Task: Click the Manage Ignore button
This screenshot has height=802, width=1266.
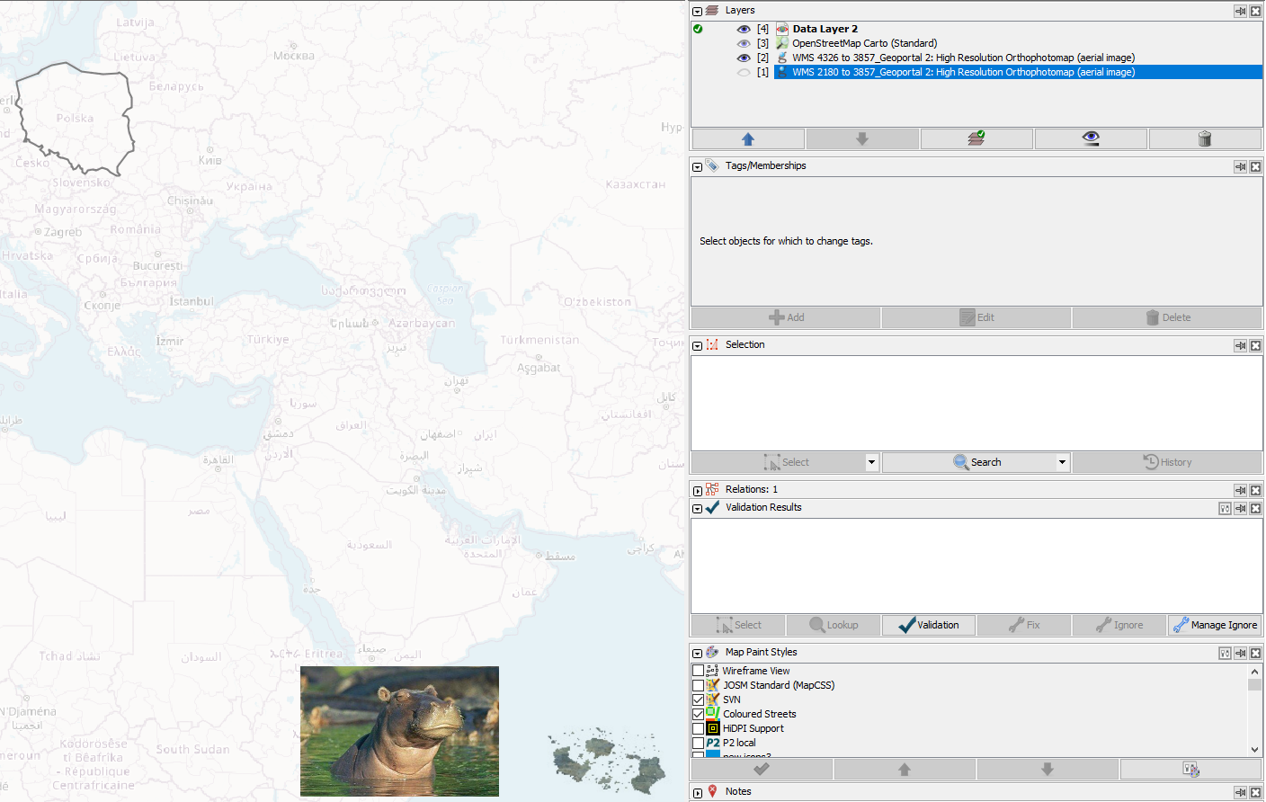Action: [x=1214, y=625]
